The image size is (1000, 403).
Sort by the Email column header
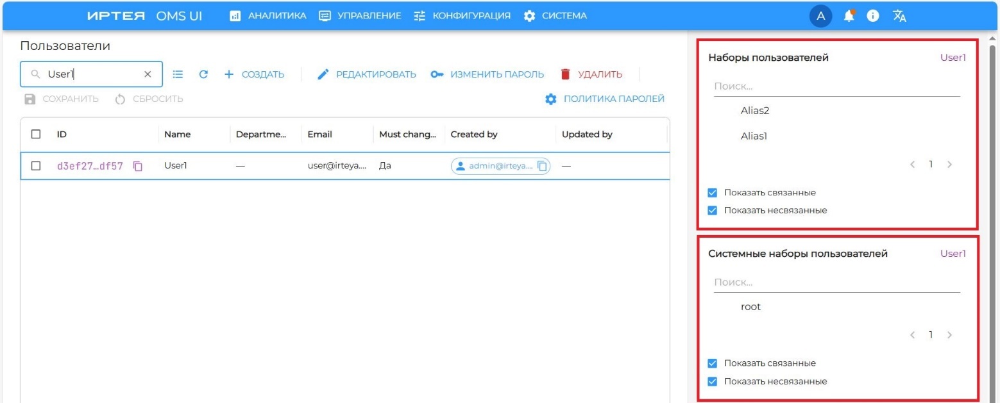[x=319, y=135]
